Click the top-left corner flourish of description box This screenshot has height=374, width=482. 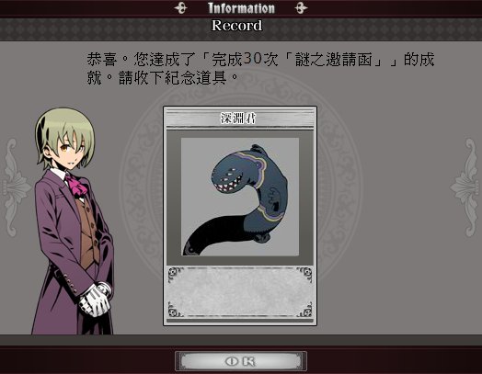click(176, 274)
